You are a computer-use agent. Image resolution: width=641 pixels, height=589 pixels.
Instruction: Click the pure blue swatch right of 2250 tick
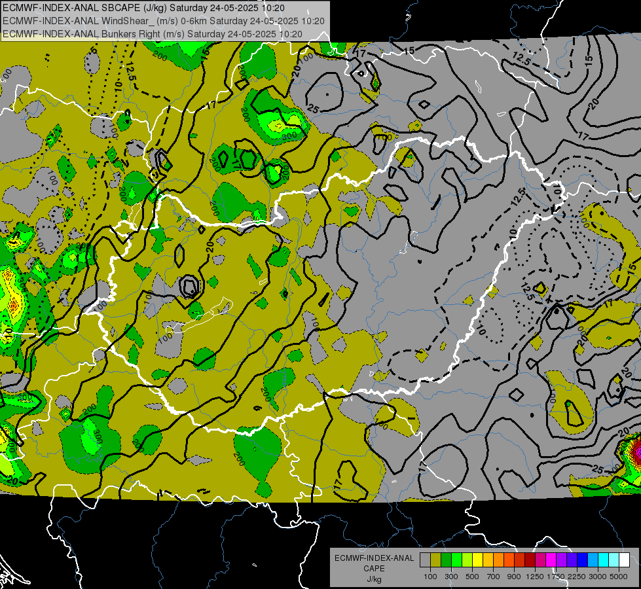pyautogui.click(x=583, y=560)
